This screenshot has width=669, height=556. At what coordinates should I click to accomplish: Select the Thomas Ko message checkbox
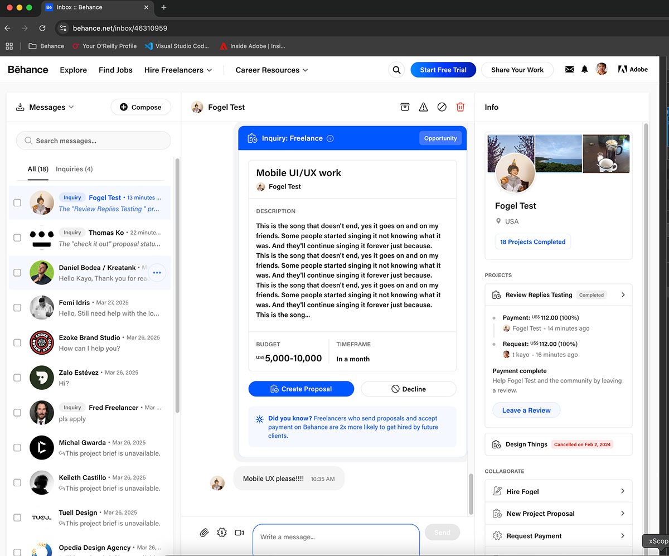tap(17, 238)
